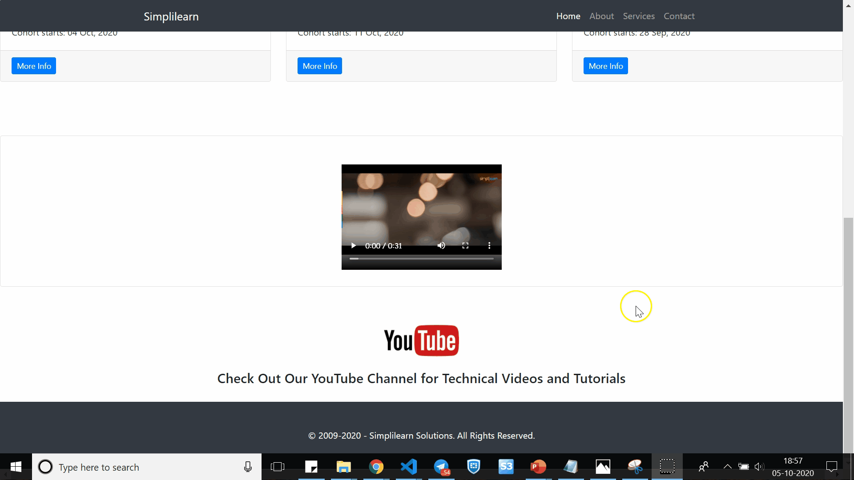Open Task View on taskbar
The width and height of the screenshot is (854, 480).
click(278, 467)
